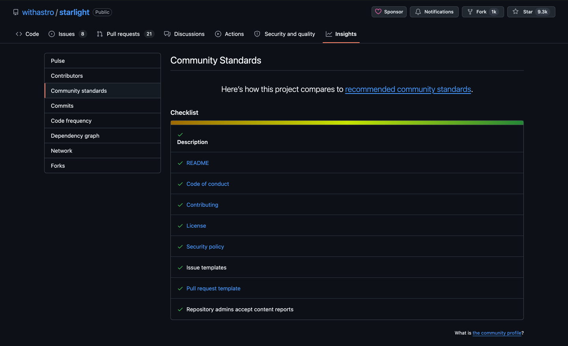Open the License link

point(196,226)
